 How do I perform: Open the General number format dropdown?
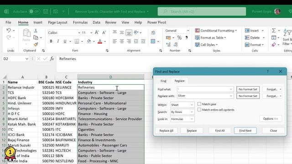pyautogui.click(x=188, y=31)
